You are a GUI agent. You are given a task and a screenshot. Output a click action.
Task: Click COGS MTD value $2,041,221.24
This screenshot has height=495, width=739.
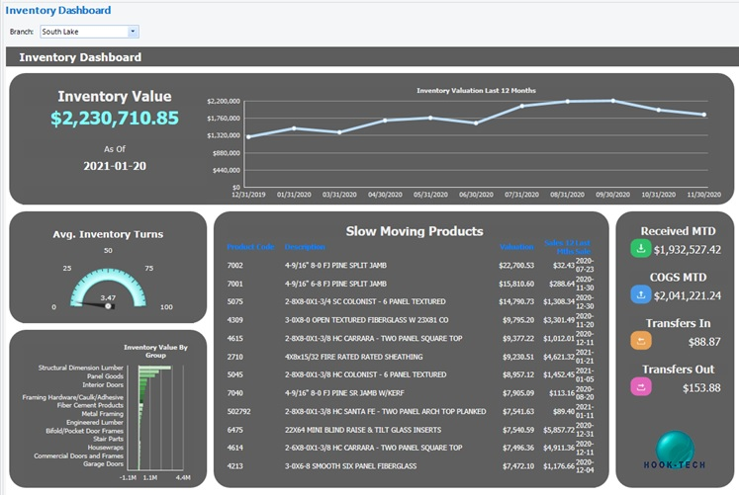(x=688, y=296)
